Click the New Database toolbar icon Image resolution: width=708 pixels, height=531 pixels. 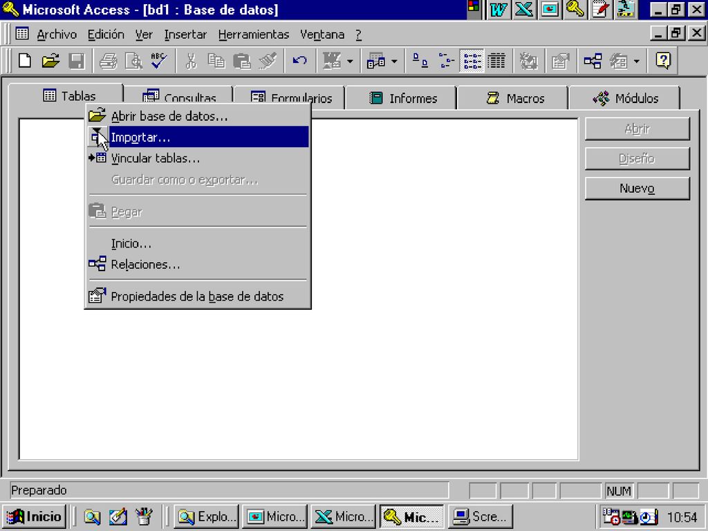25,61
